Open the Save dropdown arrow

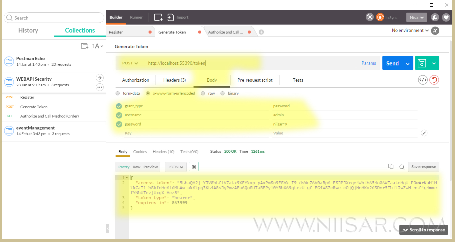click(x=434, y=63)
